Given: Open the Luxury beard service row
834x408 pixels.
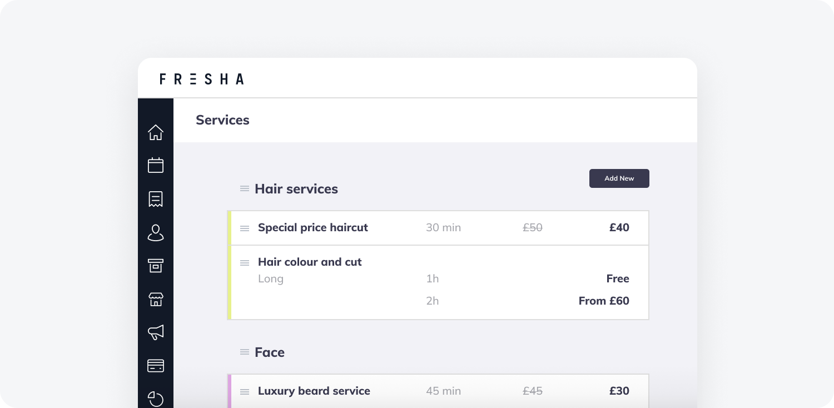Looking at the screenshot, I should pos(438,391).
